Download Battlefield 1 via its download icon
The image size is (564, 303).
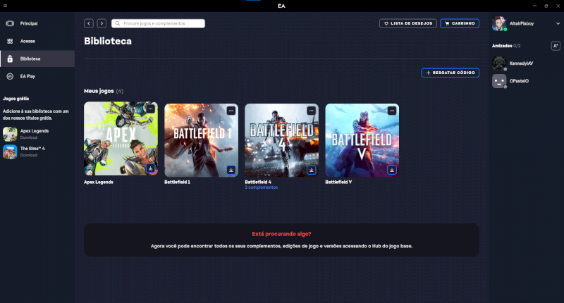pos(231,170)
